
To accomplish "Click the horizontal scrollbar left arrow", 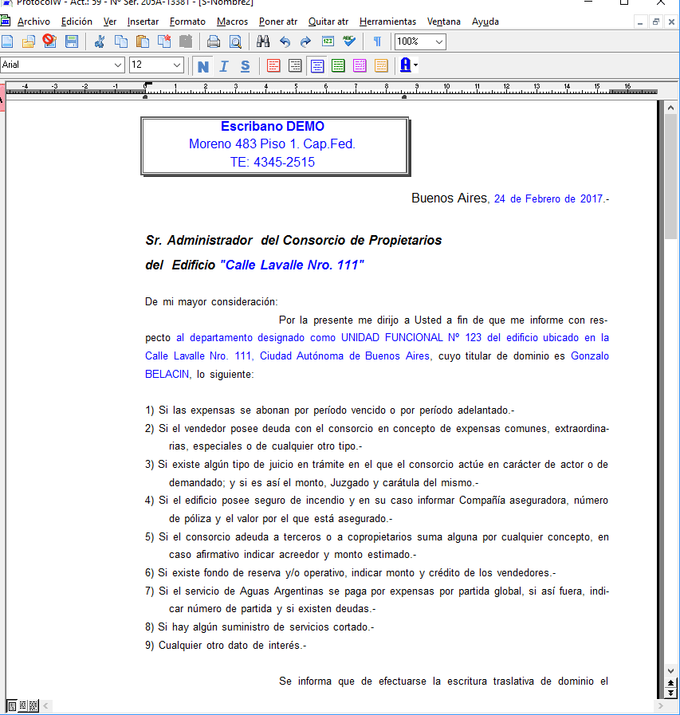I will coord(45,706).
